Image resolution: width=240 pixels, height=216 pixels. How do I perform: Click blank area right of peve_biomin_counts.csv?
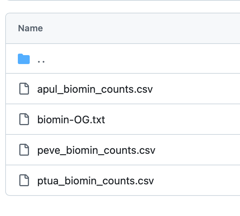tap(197, 150)
